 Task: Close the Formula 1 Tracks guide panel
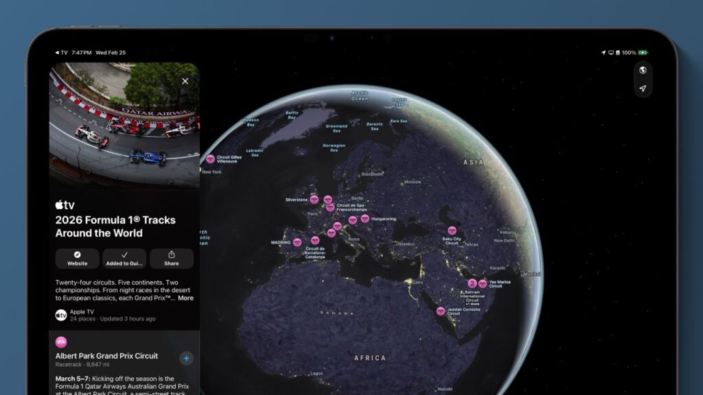[185, 81]
